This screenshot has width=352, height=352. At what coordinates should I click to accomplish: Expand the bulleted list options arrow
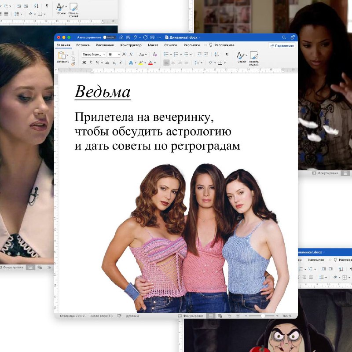tap(171, 55)
